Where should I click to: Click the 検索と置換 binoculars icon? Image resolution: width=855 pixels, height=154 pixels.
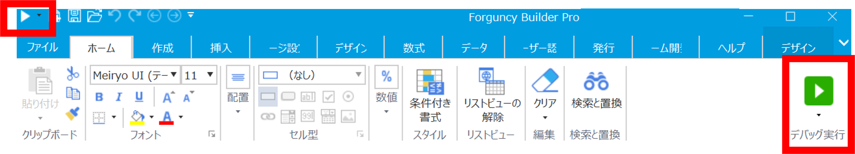[596, 81]
